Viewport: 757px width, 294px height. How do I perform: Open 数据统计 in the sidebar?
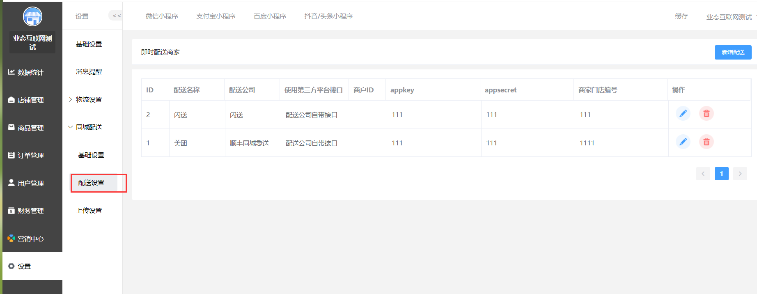point(32,72)
